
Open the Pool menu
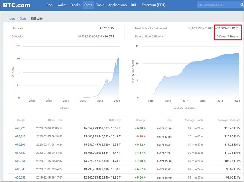(x=50, y=5)
